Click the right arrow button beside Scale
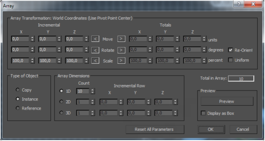Screen dimensions: 265x141 (121, 61)
